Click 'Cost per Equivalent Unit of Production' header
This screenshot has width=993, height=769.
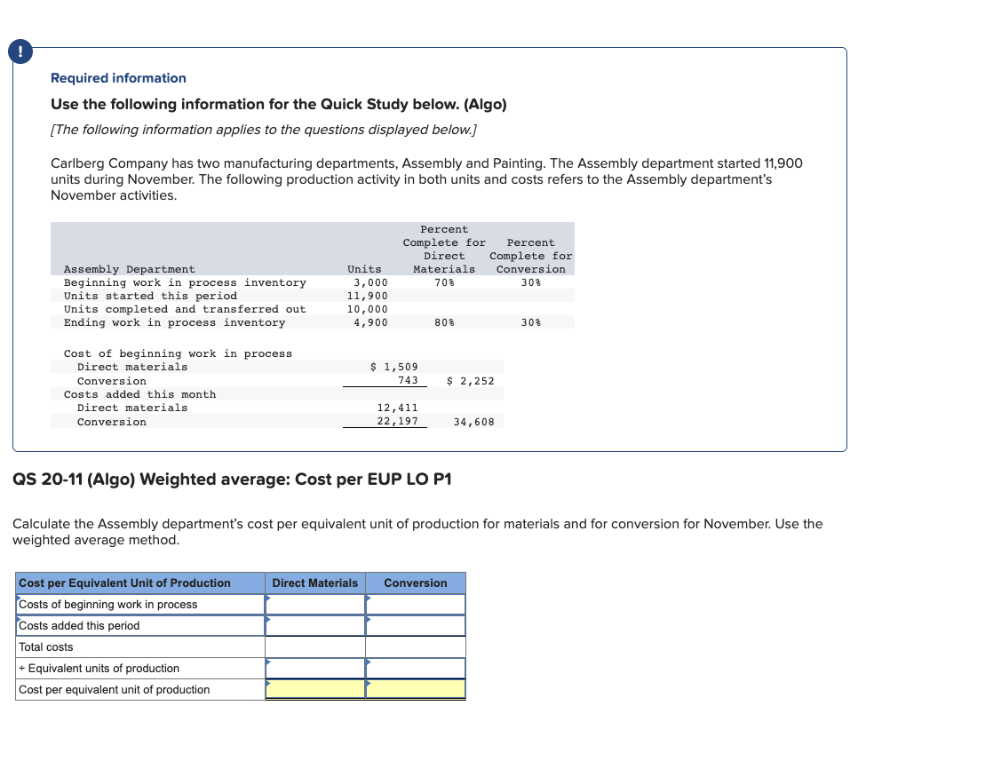coord(140,583)
